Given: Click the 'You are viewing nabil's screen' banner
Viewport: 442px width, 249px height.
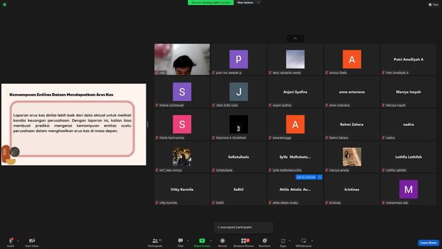Looking at the screenshot, I should [x=211, y=3].
